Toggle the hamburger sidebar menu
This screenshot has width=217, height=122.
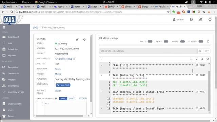coord(4,27)
